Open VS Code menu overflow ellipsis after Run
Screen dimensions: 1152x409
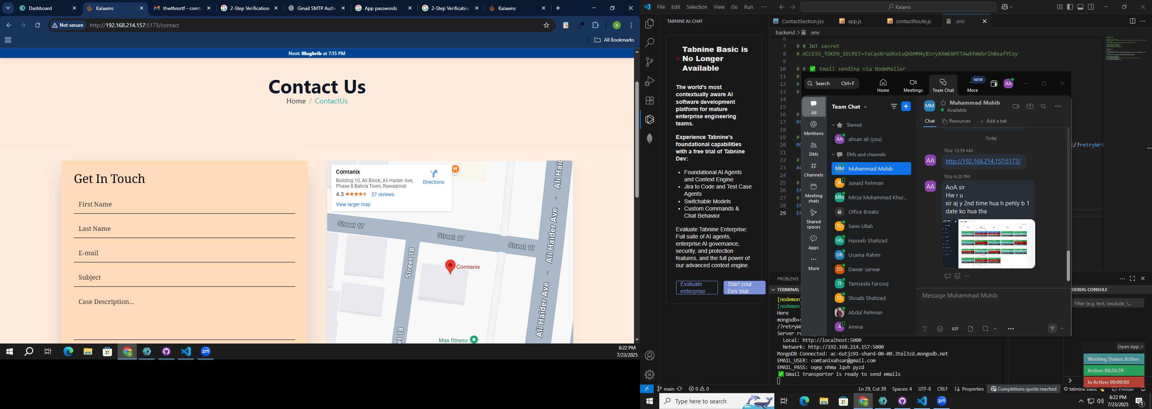tap(764, 7)
